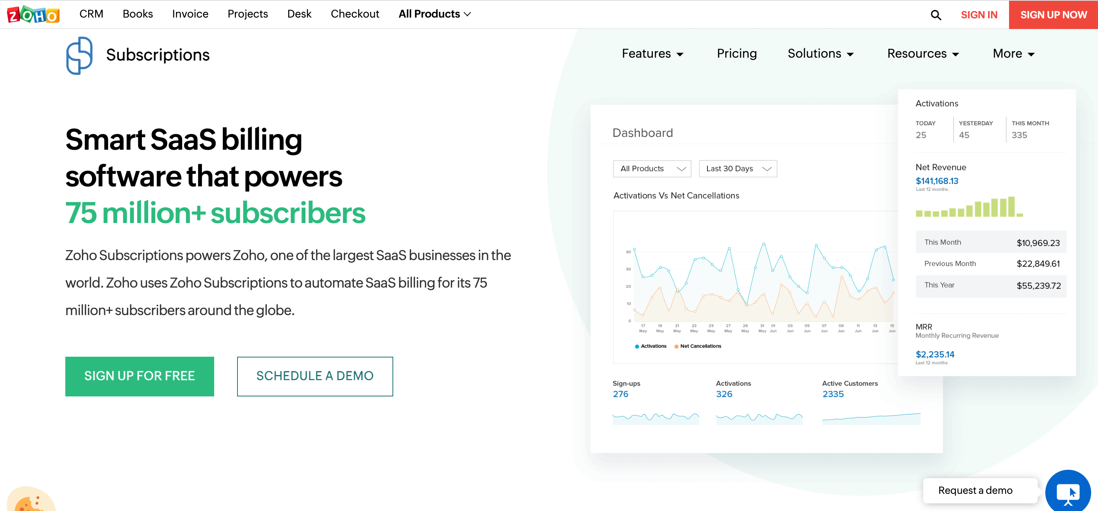Click the Request a demo label
1098x511 pixels.
coord(975,490)
